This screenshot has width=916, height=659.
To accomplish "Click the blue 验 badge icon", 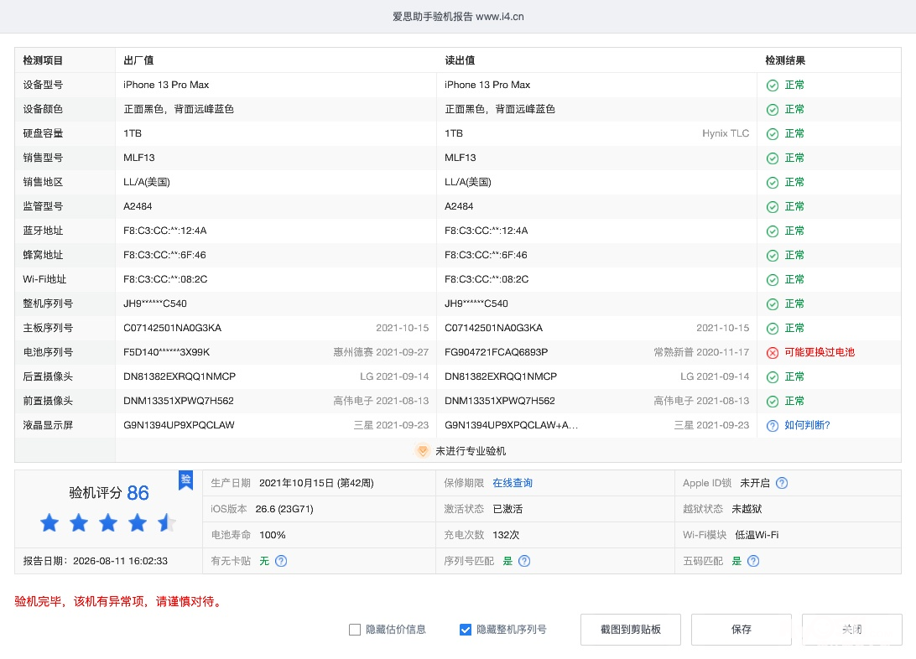I will pos(185,480).
